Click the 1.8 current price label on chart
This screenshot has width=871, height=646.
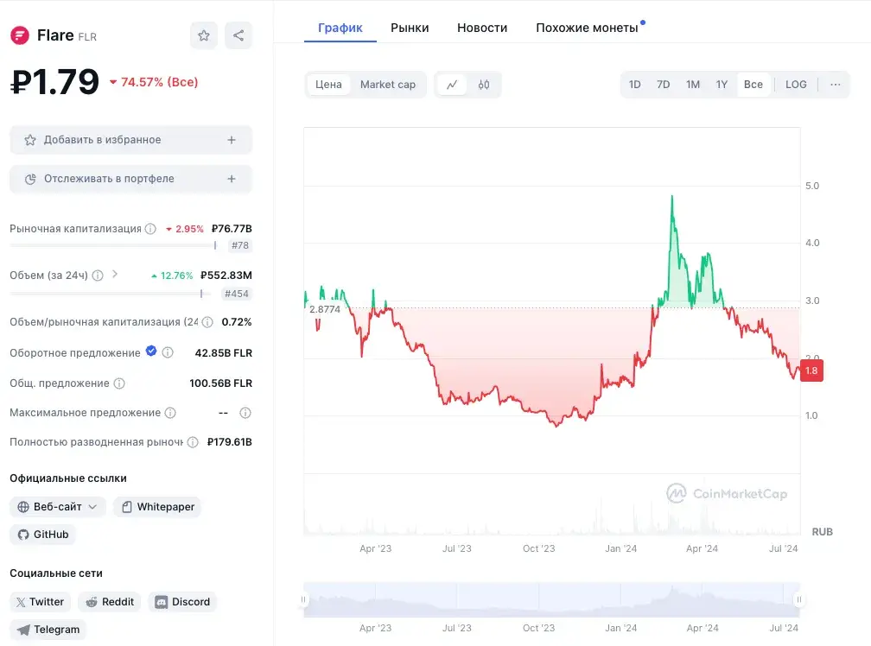click(x=811, y=370)
